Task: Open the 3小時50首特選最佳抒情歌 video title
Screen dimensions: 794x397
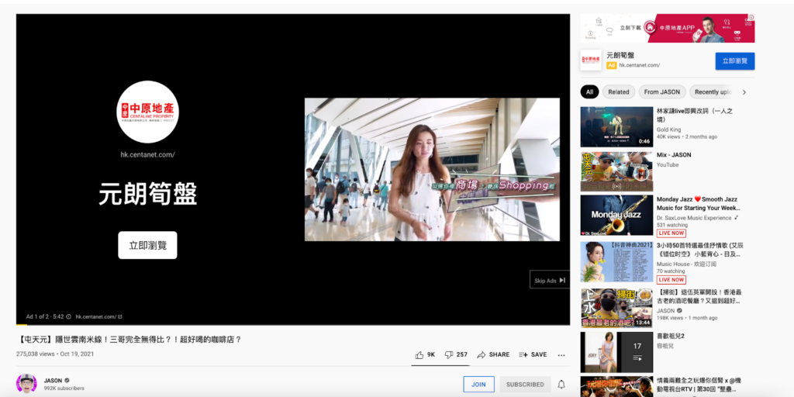Action: (699, 250)
